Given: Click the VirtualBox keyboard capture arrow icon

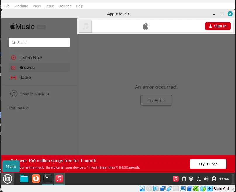Looking at the screenshot, I should coord(209,188).
